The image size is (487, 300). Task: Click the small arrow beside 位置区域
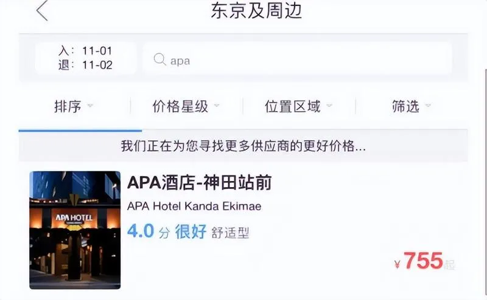(x=329, y=106)
